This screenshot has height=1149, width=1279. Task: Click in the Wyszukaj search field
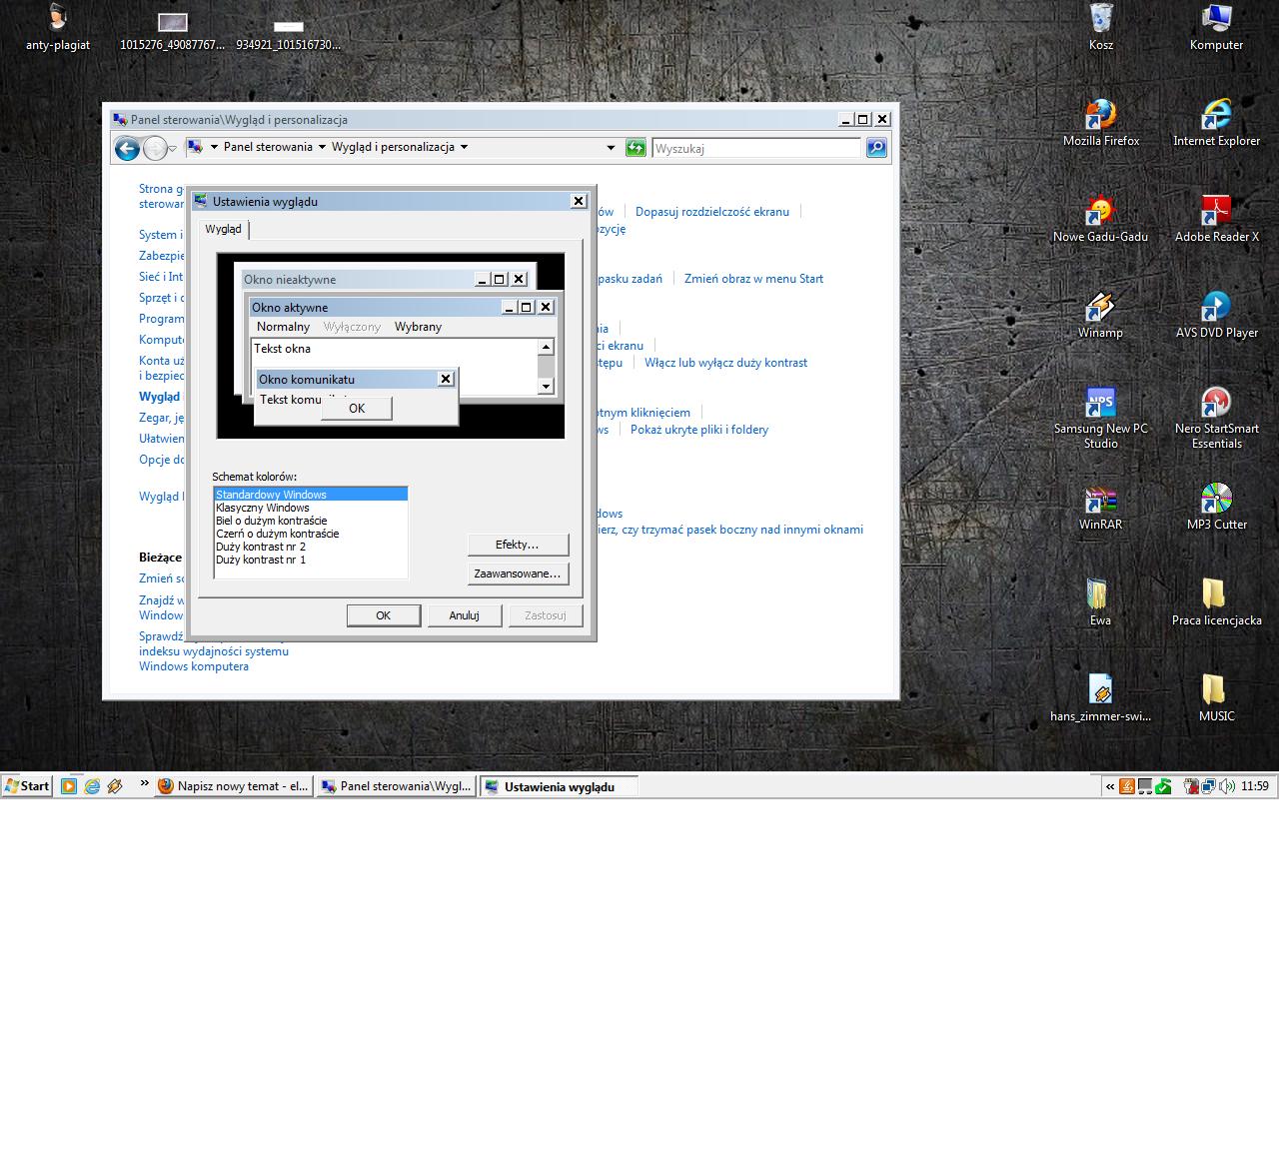[x=755, y=148]
